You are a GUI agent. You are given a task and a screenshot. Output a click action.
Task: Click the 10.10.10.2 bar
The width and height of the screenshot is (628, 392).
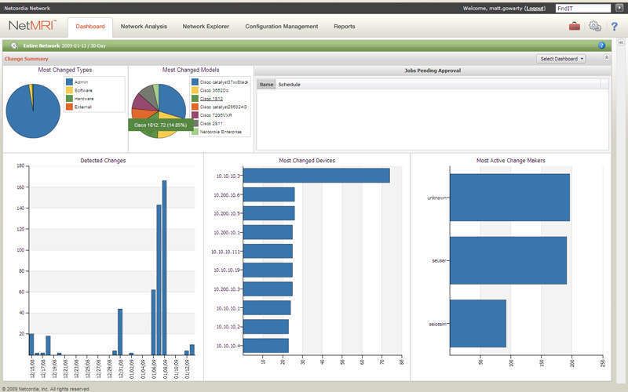(266, 327)
